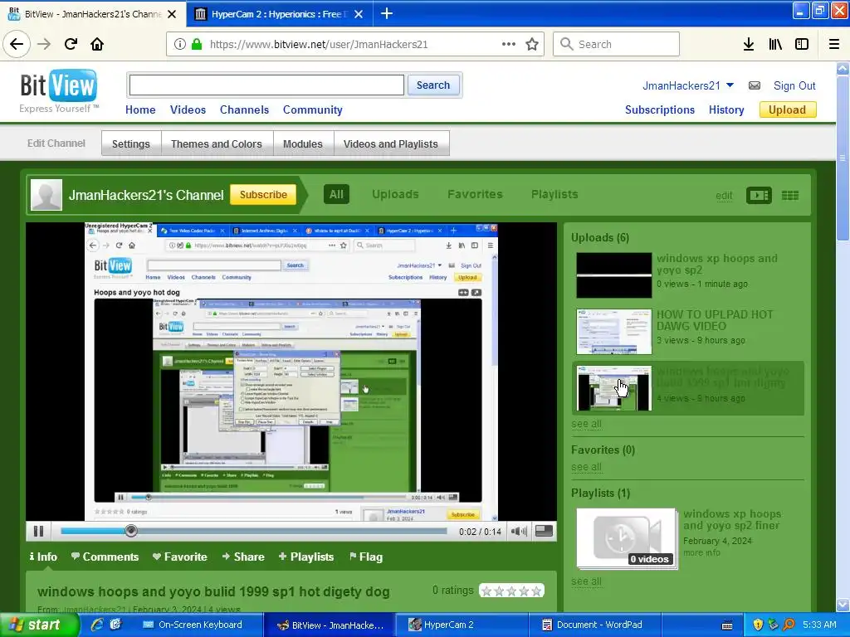This screenshot has width=850, height=637.
Task: Show the channel Favorites filter
Action: click(475, 194)
